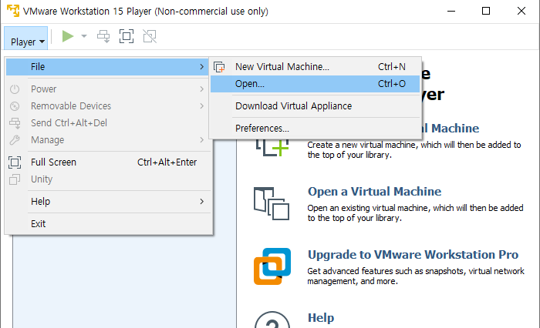This screenshot has height=328, width=540.
Task: Click the New Virtual Machine submenu icon
Action: coord(219,67)
